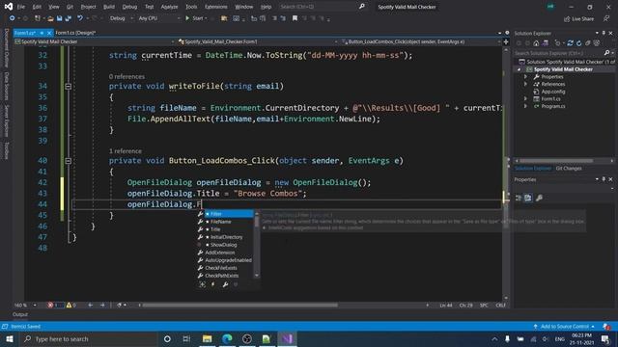618x347 pixels.
Task: Select FileName in IntelliSense list
Action: 225,222
